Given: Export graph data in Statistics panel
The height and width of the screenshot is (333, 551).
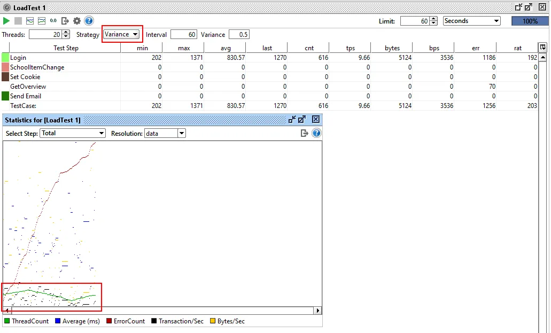Looking at the screenshot, I should (x=304, y=133).
